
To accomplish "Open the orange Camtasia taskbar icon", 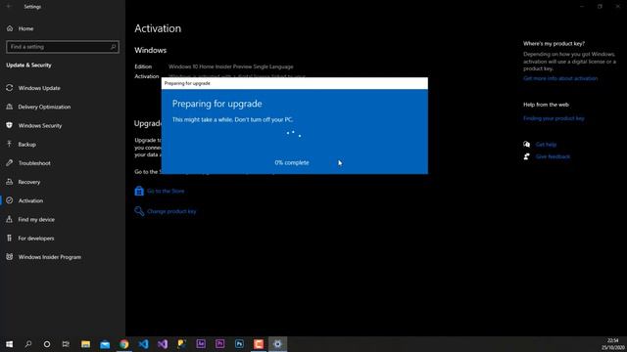I will [x=259, y=344].
